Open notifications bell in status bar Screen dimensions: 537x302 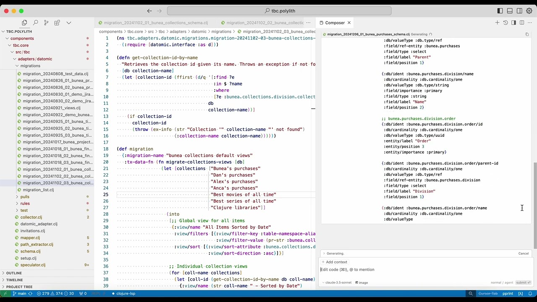pyautogui.click(x=530, y=294)
